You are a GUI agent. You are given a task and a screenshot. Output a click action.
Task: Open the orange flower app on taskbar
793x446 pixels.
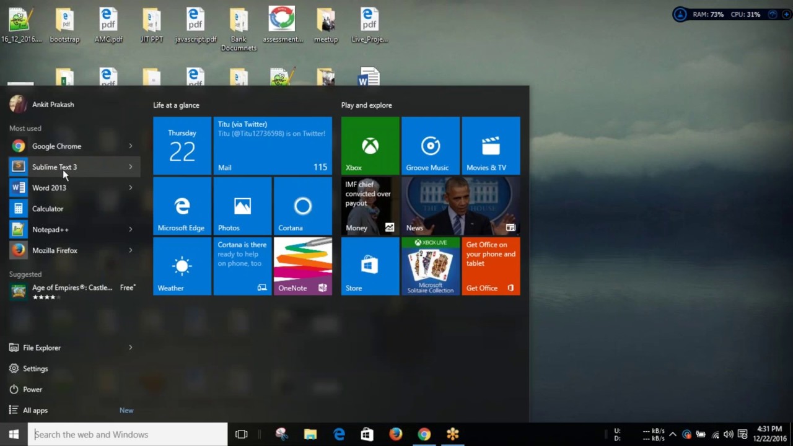pos(453,434)
